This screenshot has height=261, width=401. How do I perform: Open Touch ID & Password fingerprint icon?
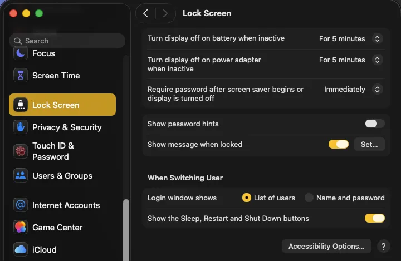pos(21,151)
